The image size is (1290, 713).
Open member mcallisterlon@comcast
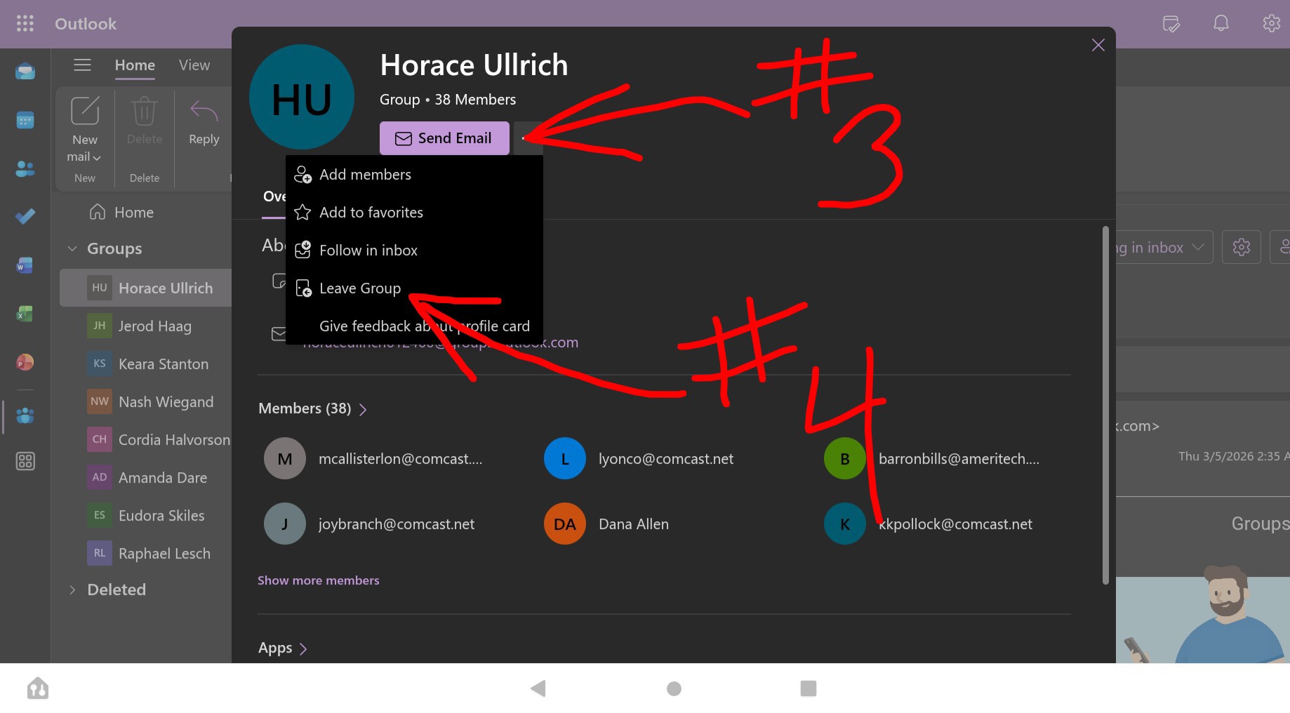pos(373,458)
